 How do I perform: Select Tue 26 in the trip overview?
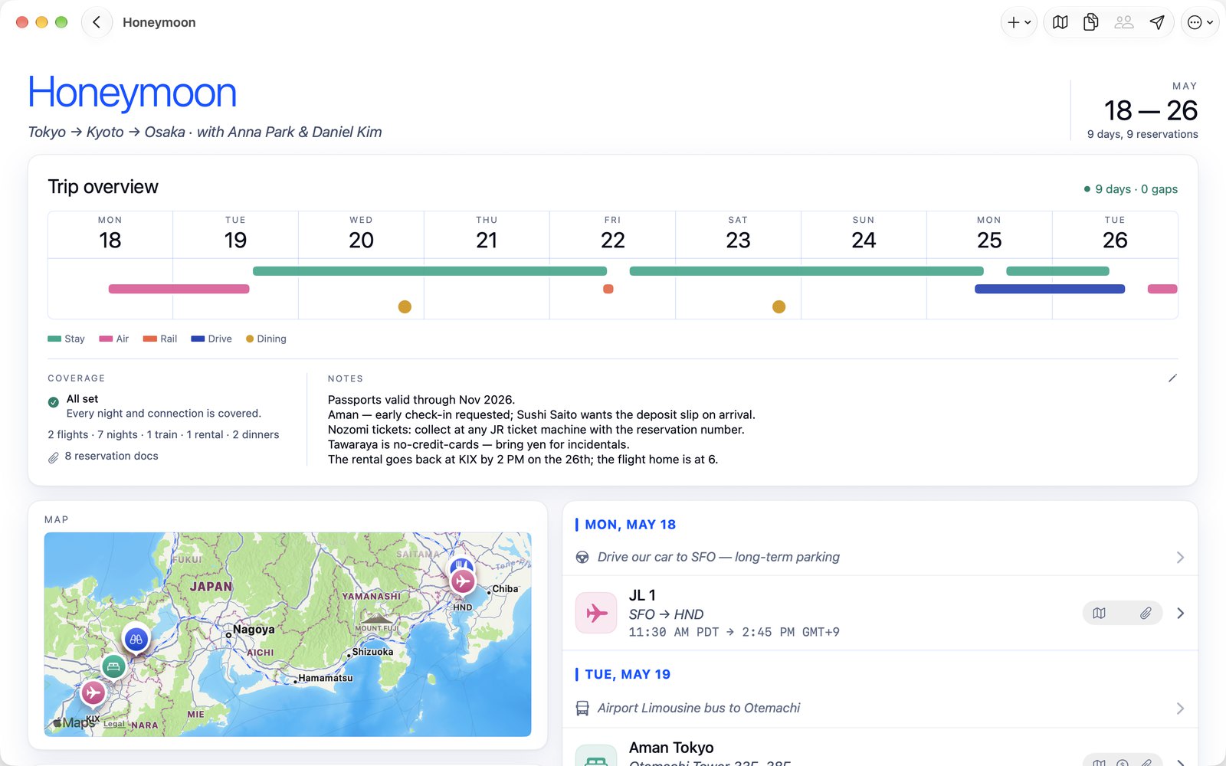coord(1116,235)
